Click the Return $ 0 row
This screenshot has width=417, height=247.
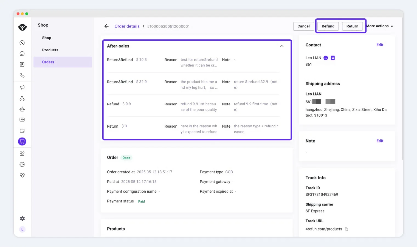tap(193, 129)
